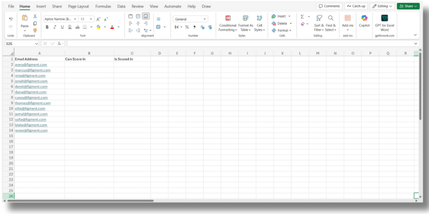Click the Increase Font Size icon
The image size is (429, 214).
point(98,19)
